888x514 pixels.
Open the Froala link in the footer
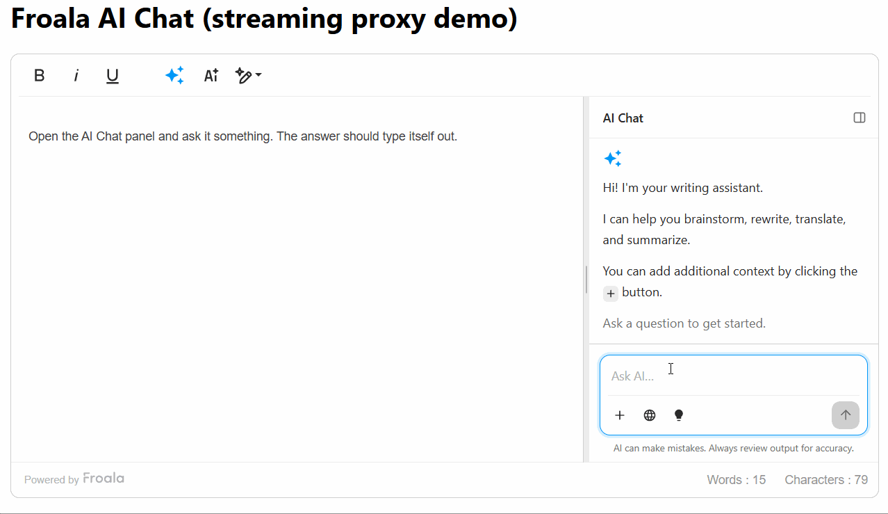click(x=104, y=479)
